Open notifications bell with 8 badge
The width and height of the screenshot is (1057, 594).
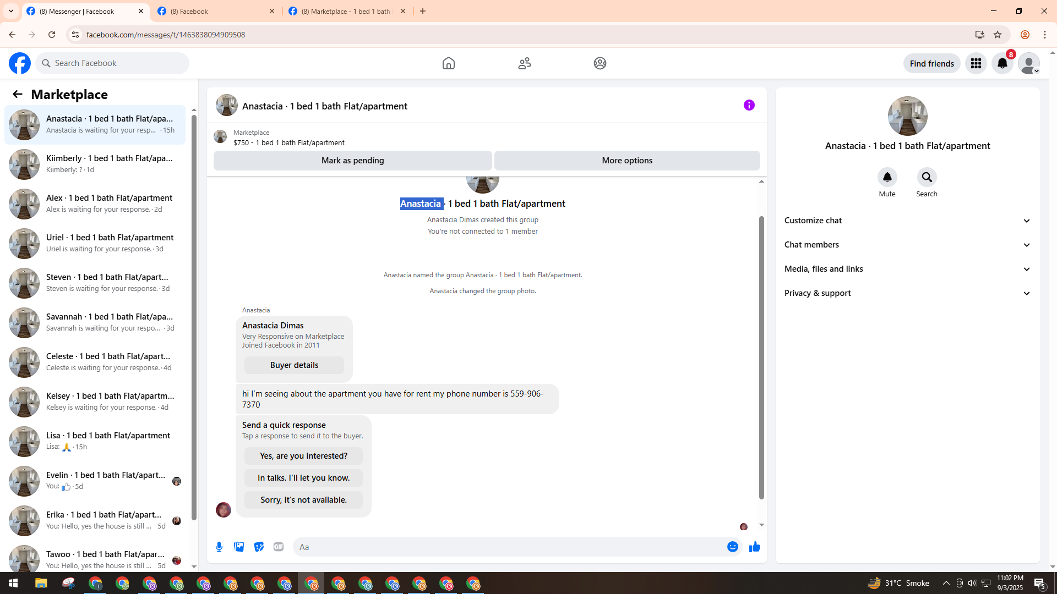tap(1002, 63)
